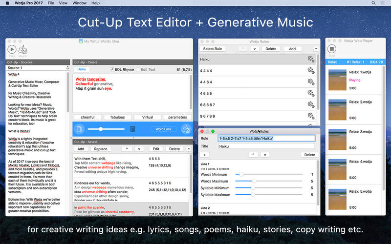Click Delete in the Wotja Rules list toolbar
Viewport: 391px width, 244px height.
271,49
